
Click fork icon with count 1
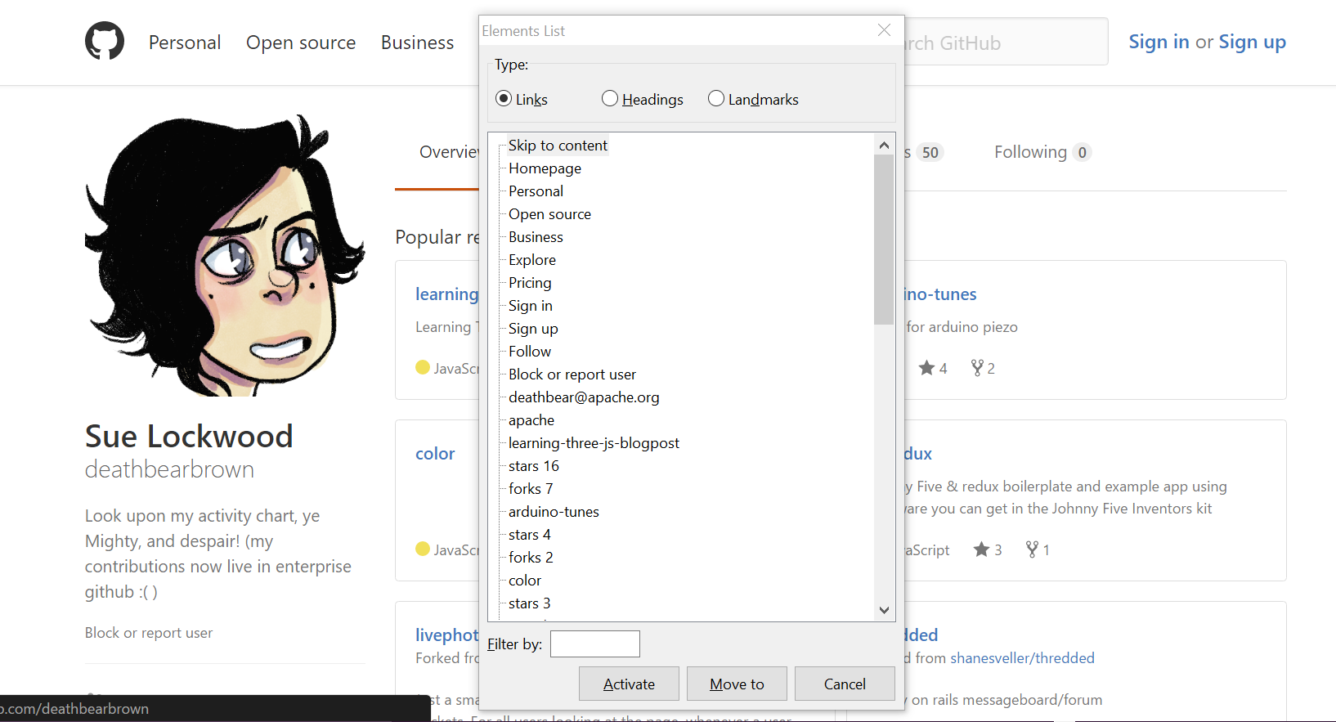[1032, 549]
